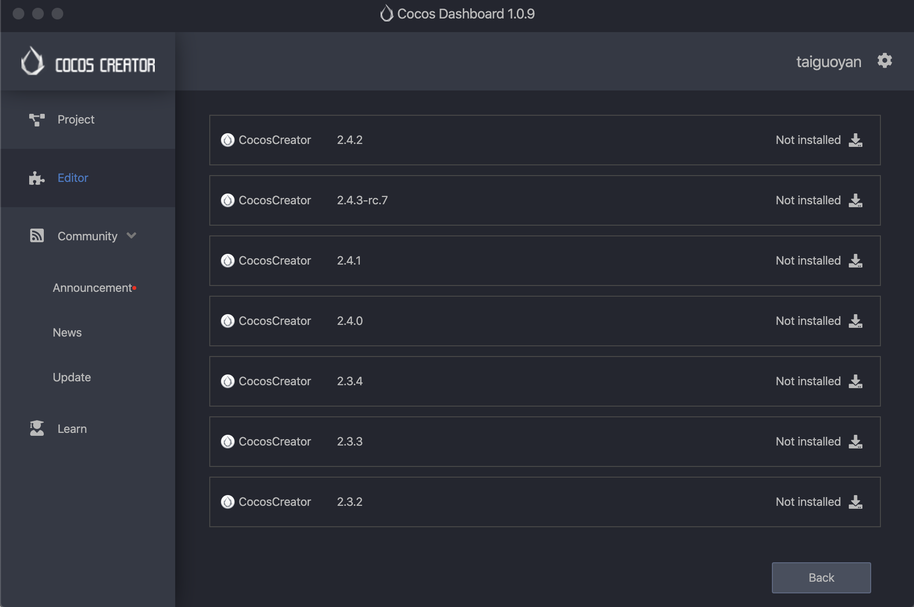Download CocosCreator 2.4.2 via download icon
914x607 pixels.
855,140
